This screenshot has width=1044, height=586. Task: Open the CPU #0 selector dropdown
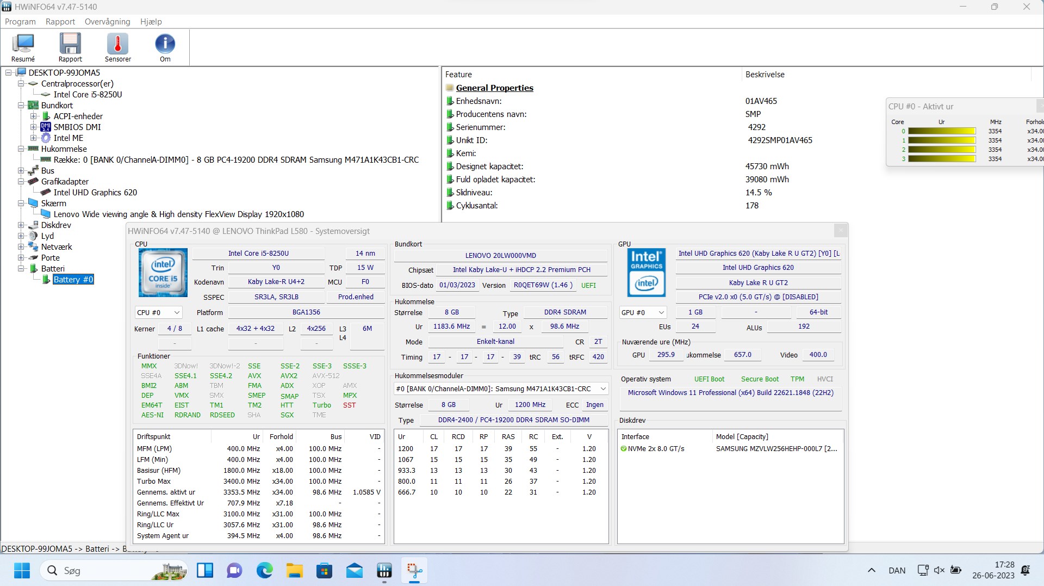pyautogui.click(x=158, y=312)
